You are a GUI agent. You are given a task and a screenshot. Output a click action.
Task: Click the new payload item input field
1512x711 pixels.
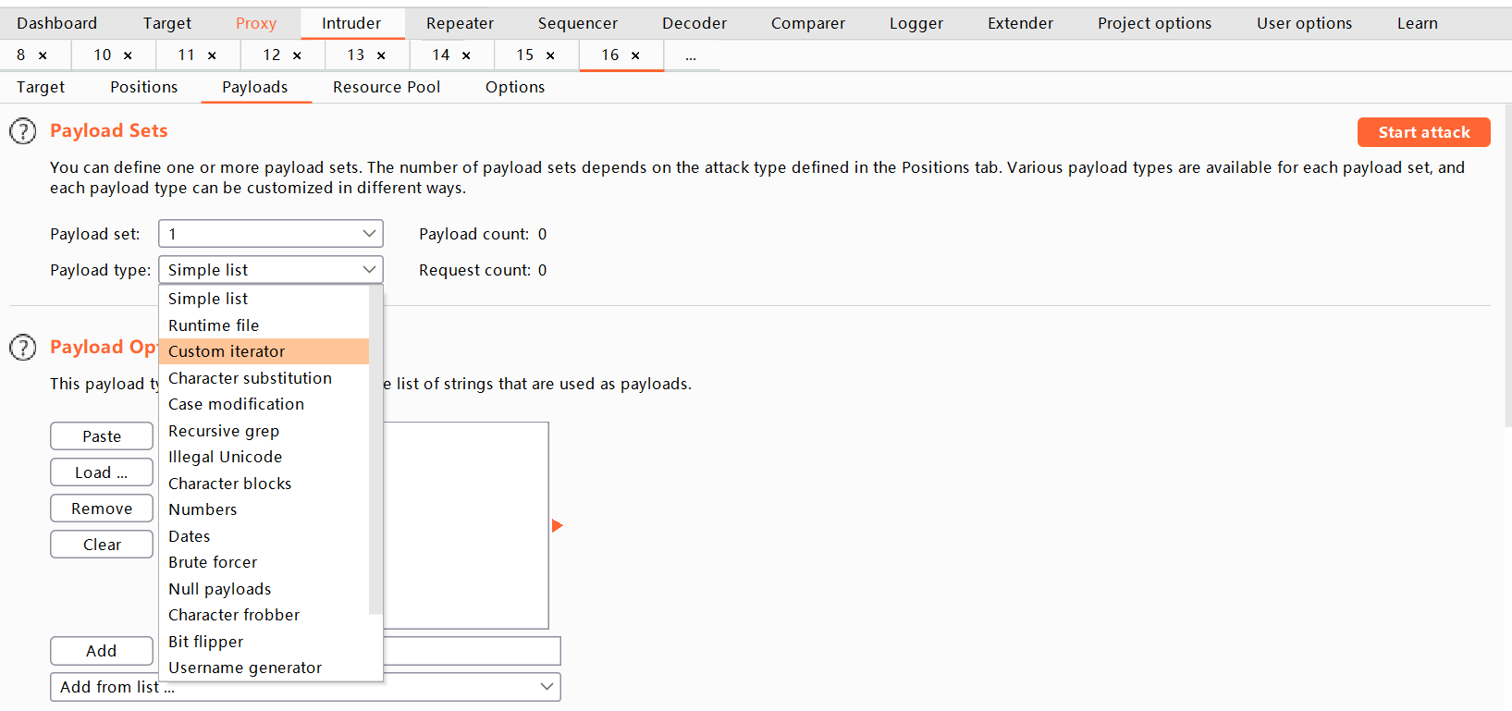click(472, 651)
